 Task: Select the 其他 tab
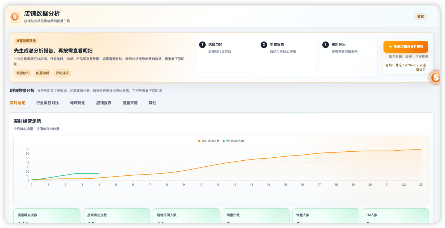[152, 103]
